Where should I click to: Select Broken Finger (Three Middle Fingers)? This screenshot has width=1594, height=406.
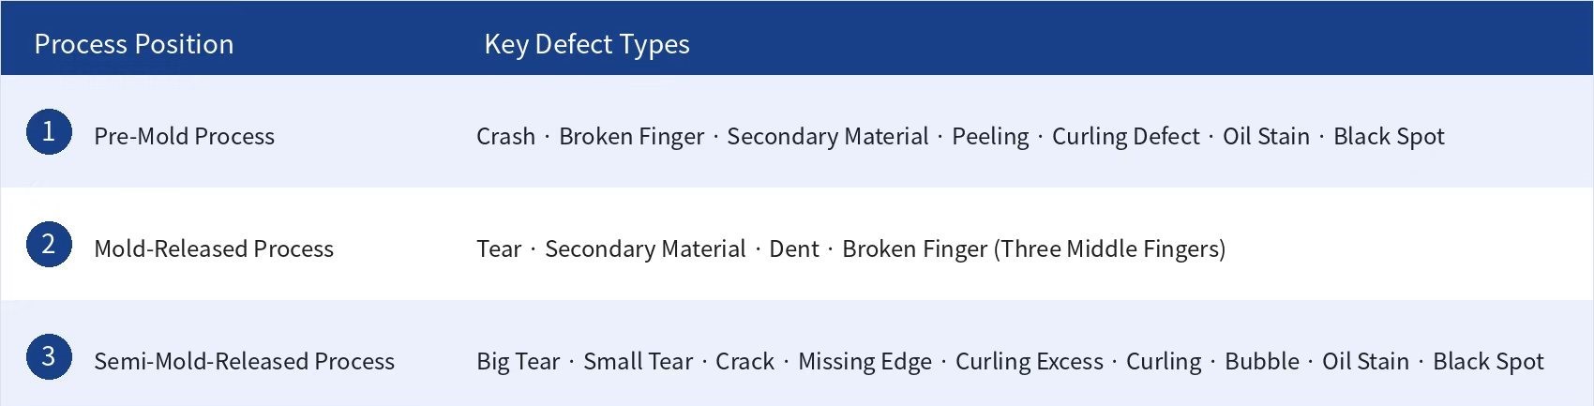pyautogui.click(x=1033, y=248)
